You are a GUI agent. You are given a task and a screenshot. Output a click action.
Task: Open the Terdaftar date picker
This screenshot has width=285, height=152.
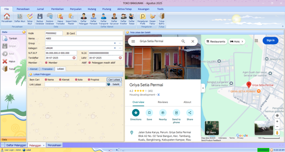(x=74, y=58)
